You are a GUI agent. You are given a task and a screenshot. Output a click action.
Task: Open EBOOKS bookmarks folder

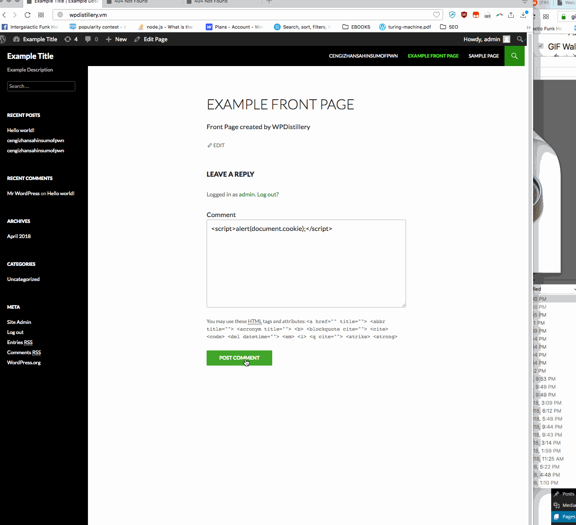356,27
